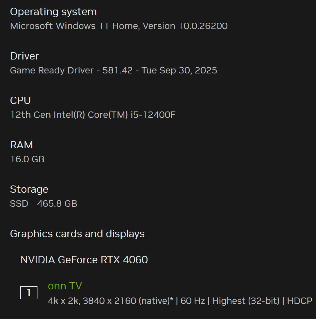The height and width of the screenshot is (319, 316).
Task: Click the 60 Hz refresh rate text
Action: pos(193,301)
